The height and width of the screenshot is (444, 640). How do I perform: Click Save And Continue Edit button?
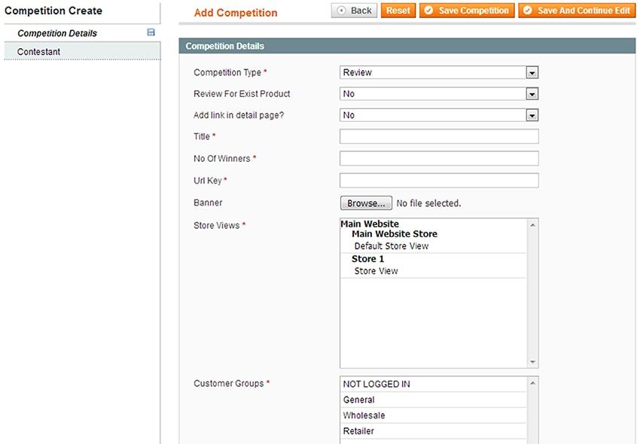point(577,11)
